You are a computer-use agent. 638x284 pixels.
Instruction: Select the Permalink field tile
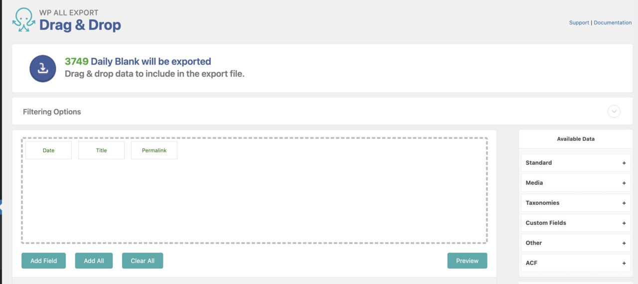154,150
